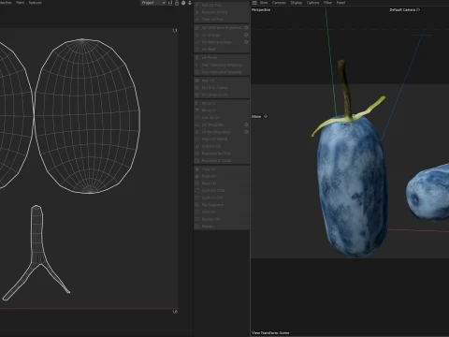Open the Paint menu in UV editor
Viewport: 449px width, 337px height.
(x=20, y=3)
